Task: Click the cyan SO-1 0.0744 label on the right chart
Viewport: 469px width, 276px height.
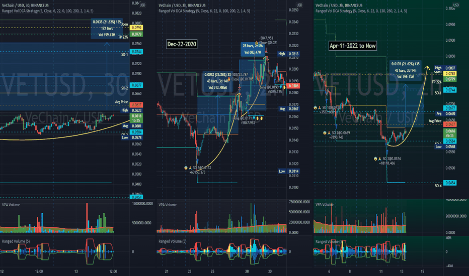Action: pos(450,90)
